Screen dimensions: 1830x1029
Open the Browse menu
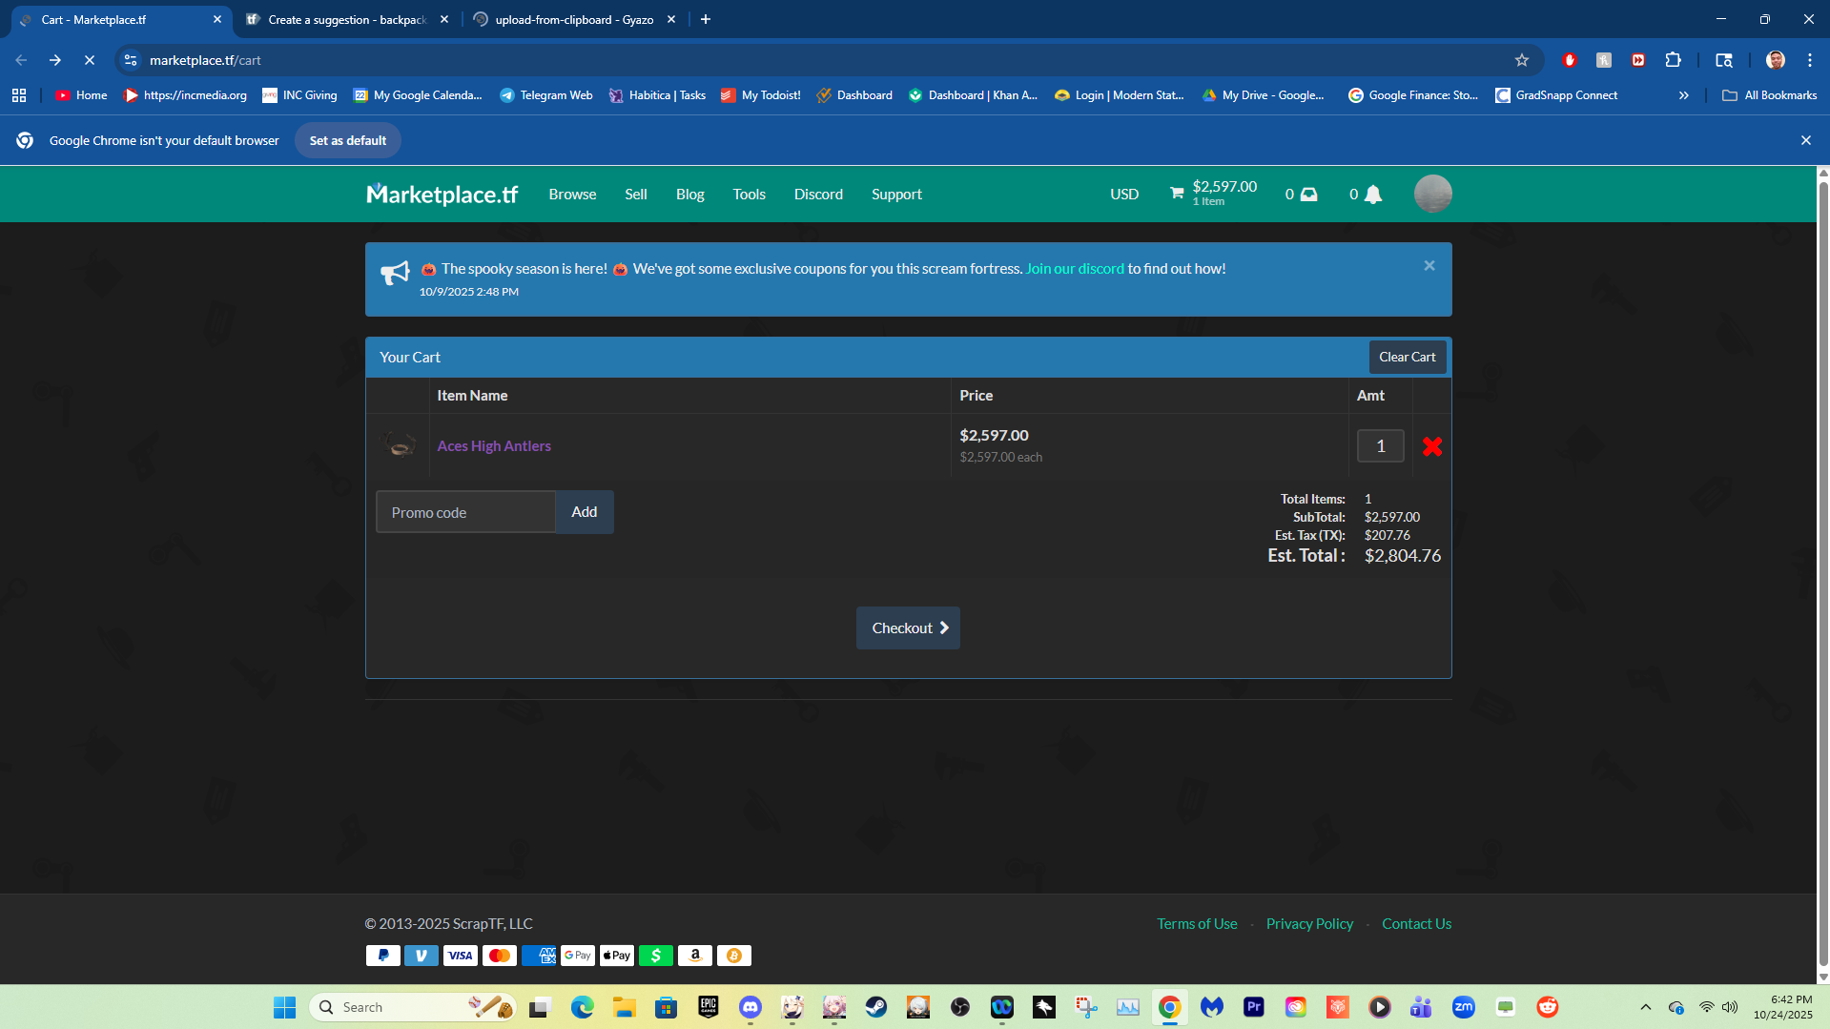572,195
